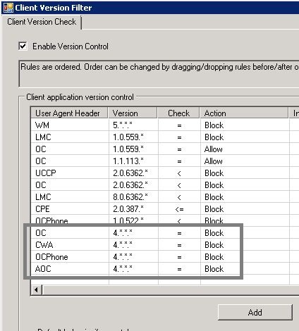
Task: Select the OCPhone 4.*.*.* Block rule
Action: (164, 257)
